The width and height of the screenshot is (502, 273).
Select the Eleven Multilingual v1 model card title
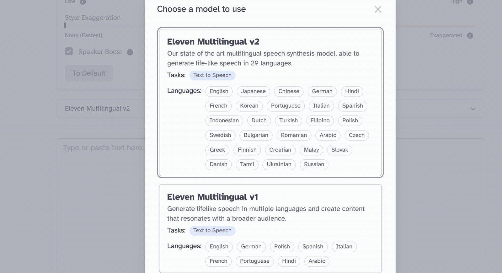tap(212, 197)
